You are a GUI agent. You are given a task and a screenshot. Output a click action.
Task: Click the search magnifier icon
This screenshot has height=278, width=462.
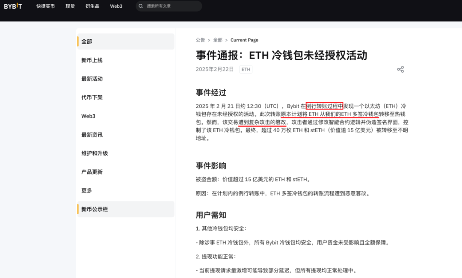pos(141,6)
